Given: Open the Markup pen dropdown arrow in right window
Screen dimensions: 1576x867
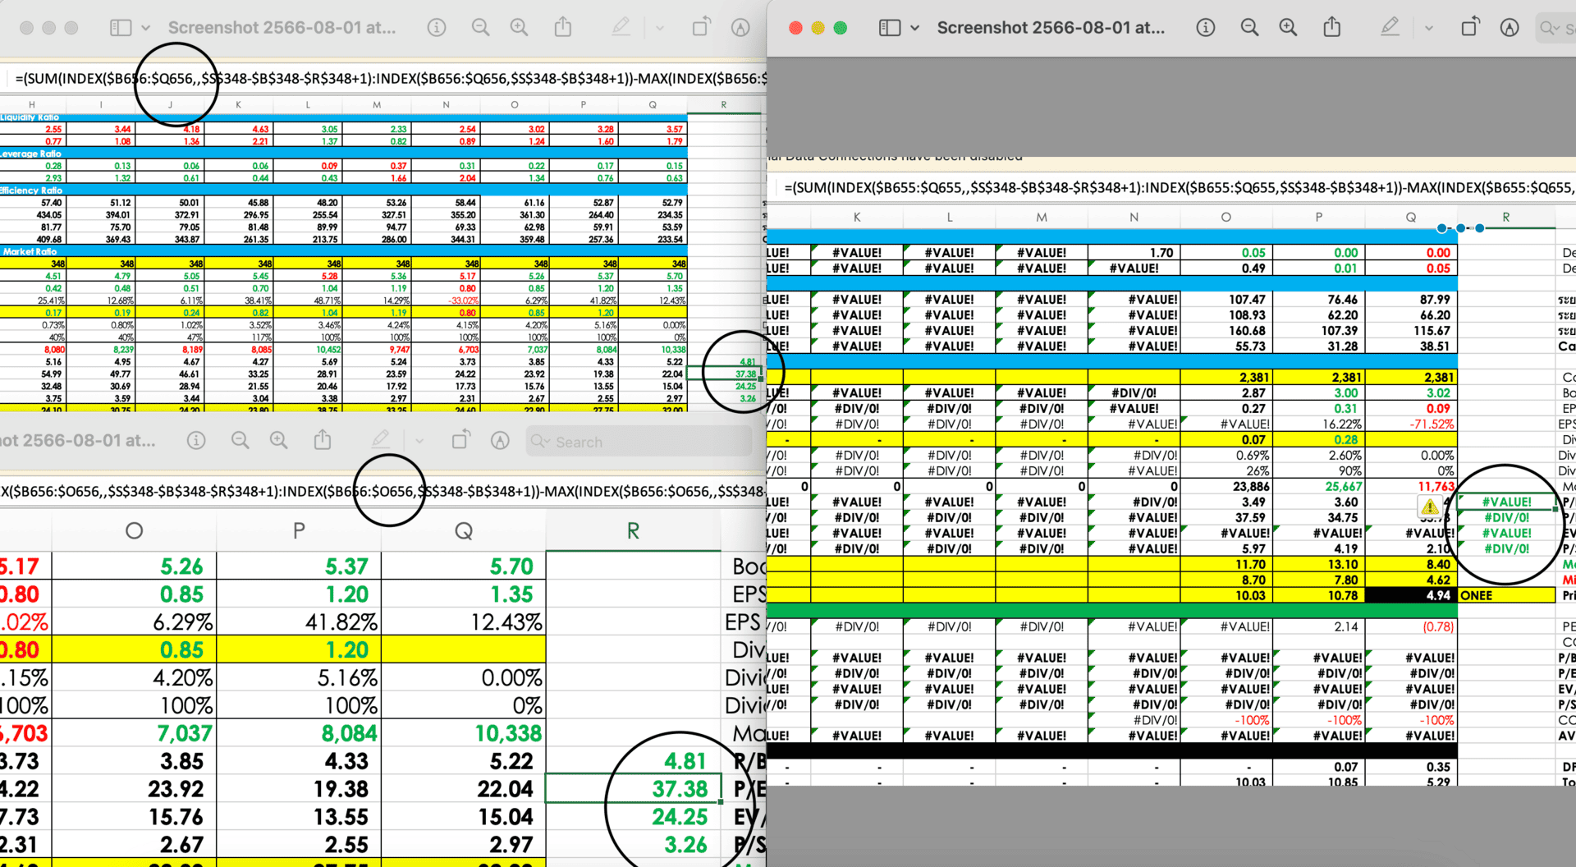Looking at the screenshot, I should pos(1428,28).
